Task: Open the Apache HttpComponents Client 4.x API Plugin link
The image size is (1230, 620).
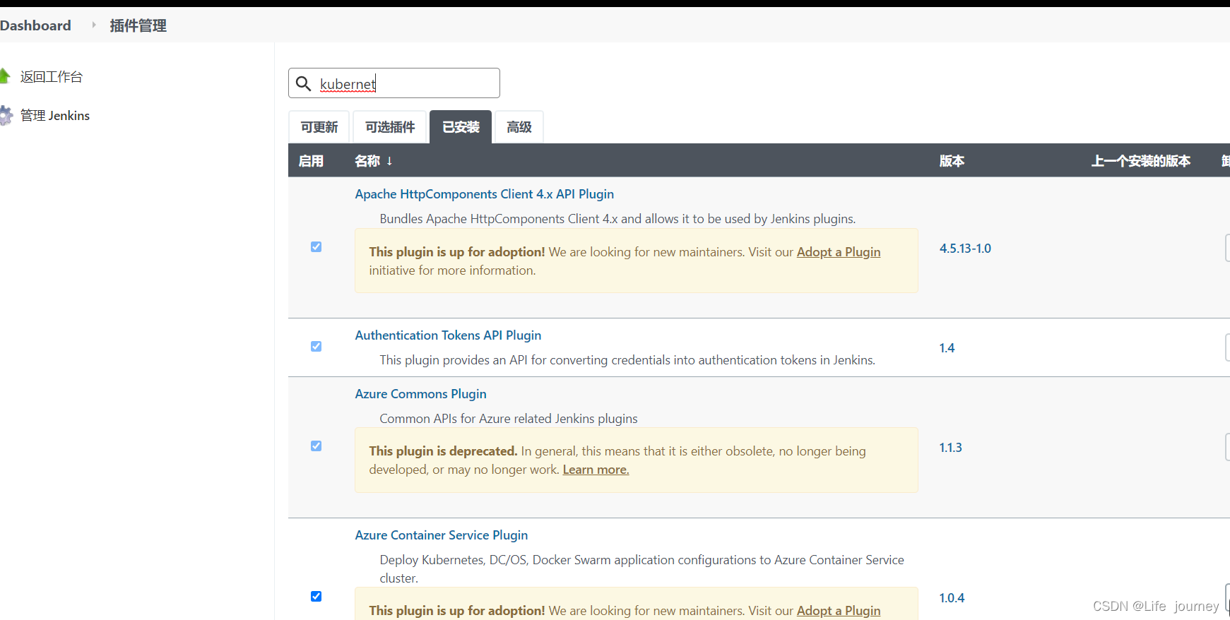Action: click(485, 194)
